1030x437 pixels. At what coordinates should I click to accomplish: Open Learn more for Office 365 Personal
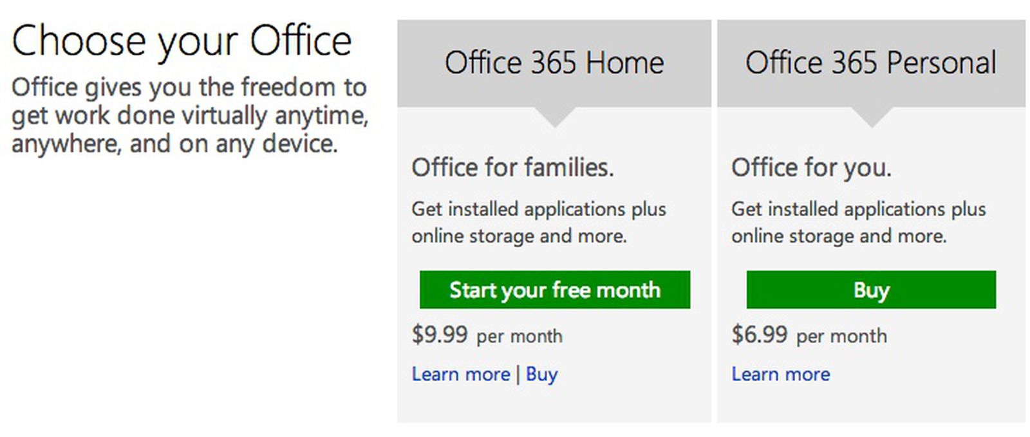tap(781, 374)
